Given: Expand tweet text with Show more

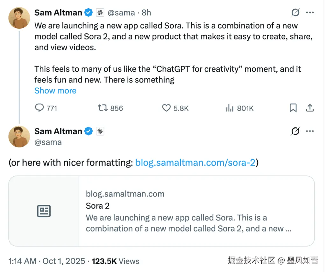Looking at the screenshot, I should (55, 91).
